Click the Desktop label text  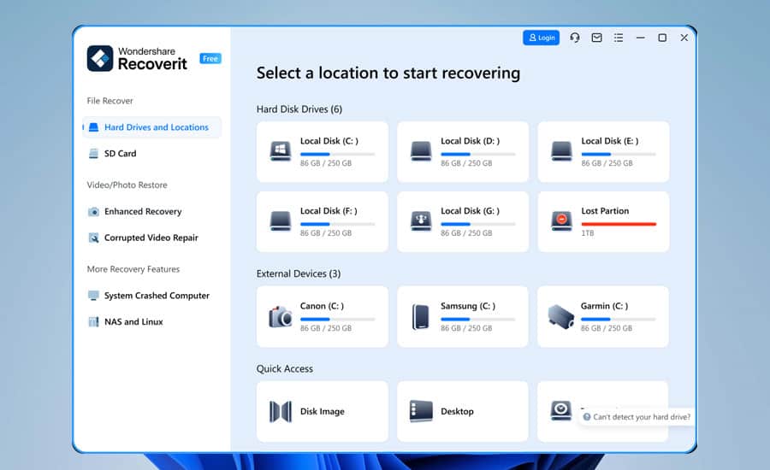click(x=457, y=412)
